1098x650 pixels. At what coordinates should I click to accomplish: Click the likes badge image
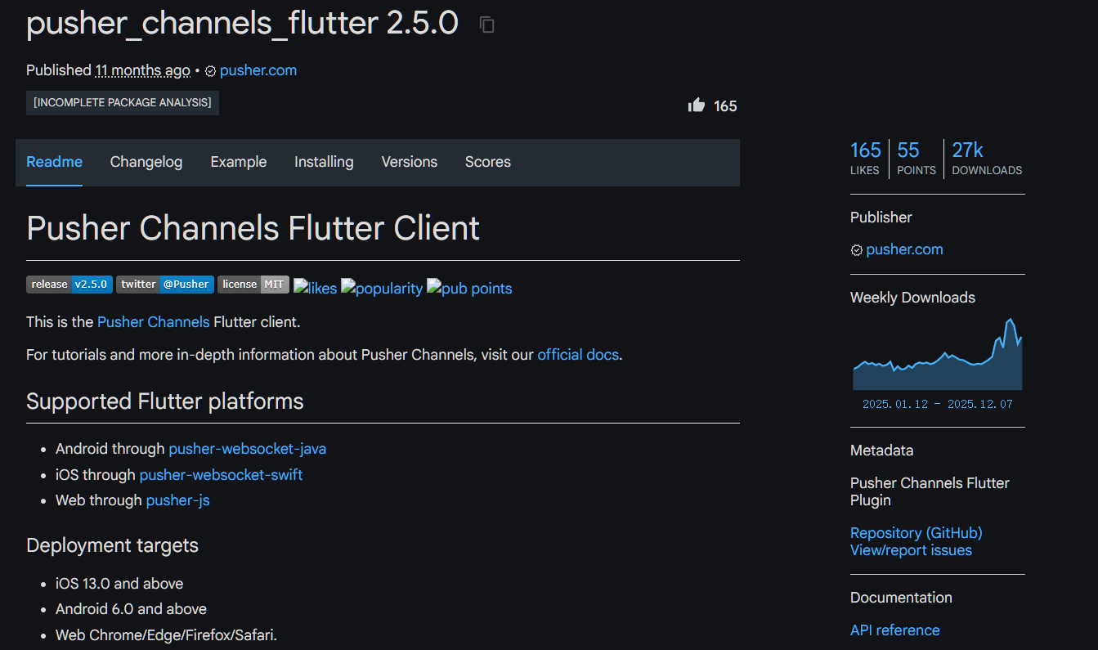pyautogui.click(x=316, y=288)
